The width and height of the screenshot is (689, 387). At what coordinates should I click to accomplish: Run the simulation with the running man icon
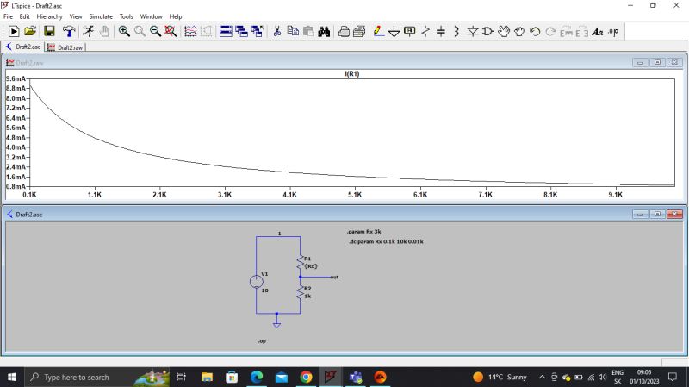[x=89, y=31]
